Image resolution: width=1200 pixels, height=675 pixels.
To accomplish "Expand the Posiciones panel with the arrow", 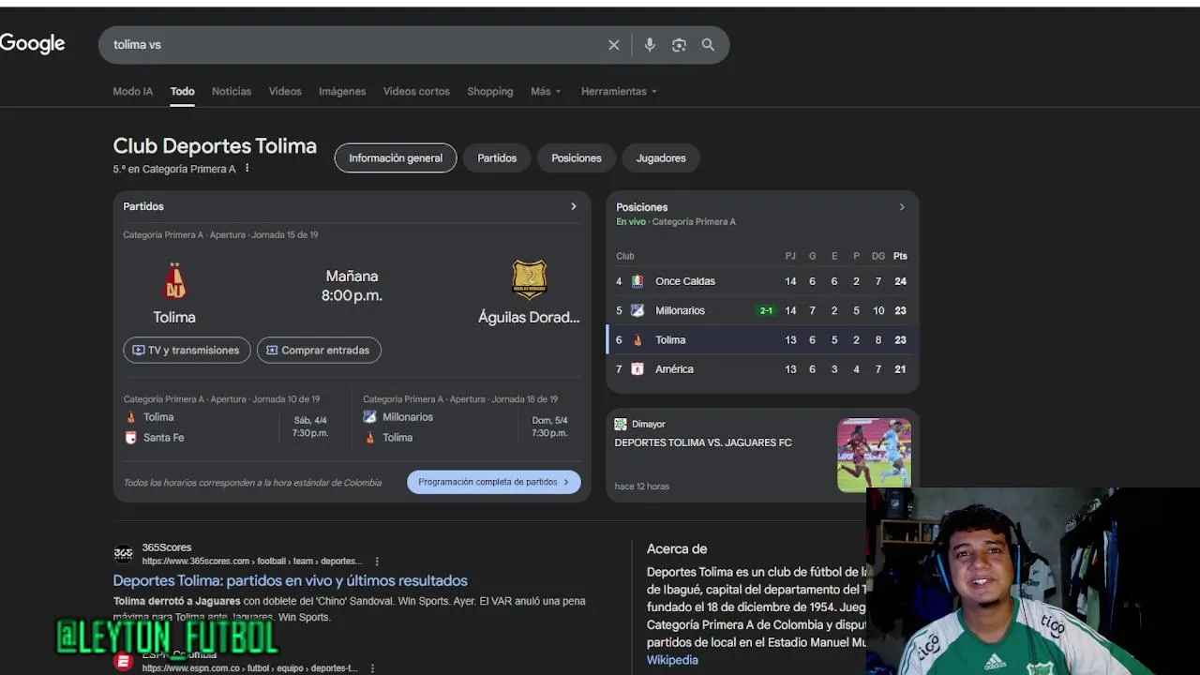I will pos(902,207).
